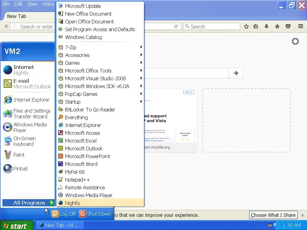Click Choose What I Share button
Screen dimensions: 307x230
click(273, 215)
